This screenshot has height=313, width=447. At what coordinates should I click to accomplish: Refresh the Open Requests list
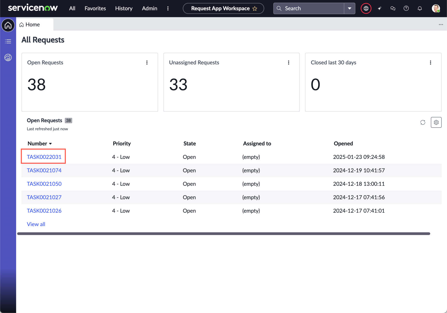(x=423, y=122)
